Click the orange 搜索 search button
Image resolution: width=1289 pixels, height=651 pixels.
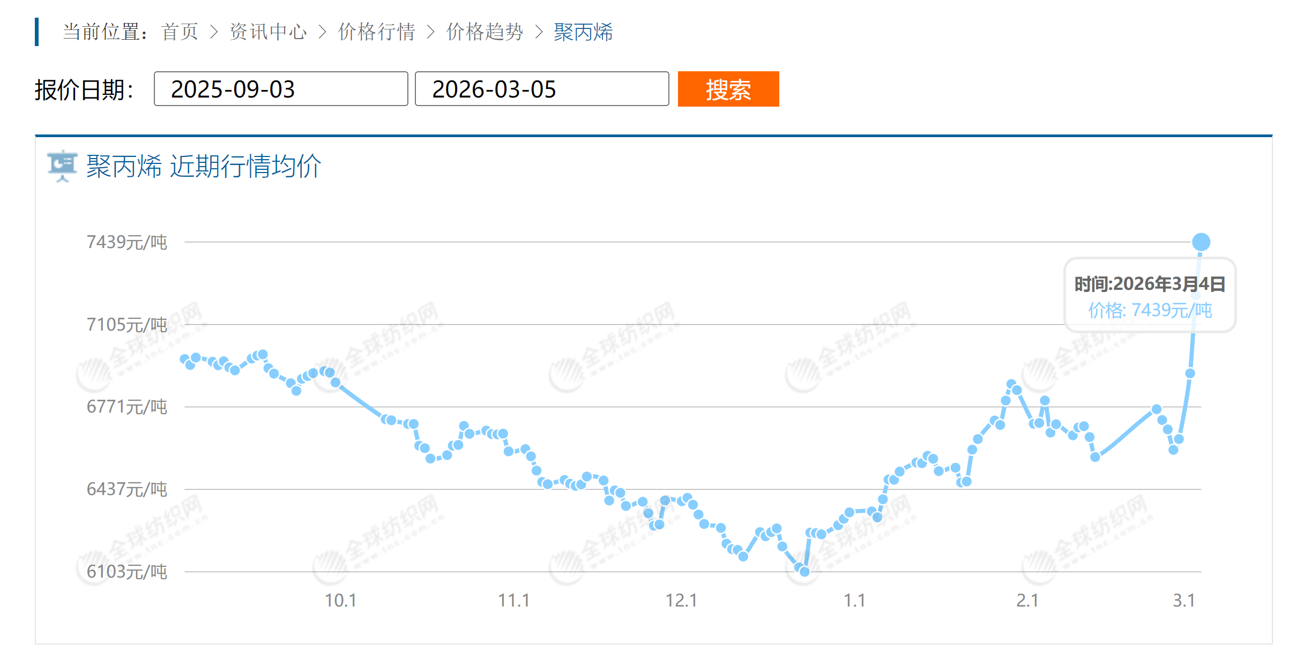[728, 89]
